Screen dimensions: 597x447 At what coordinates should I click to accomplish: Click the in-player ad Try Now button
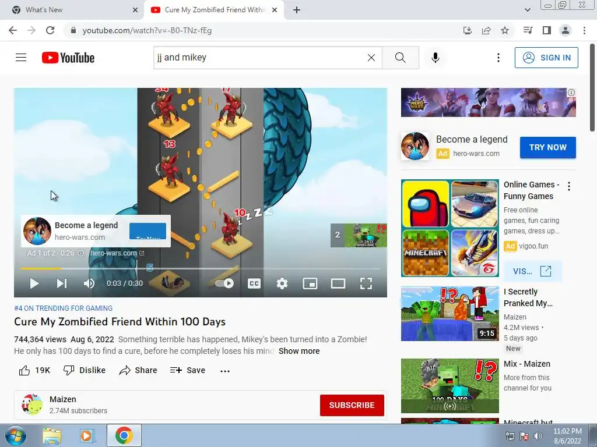148,231
